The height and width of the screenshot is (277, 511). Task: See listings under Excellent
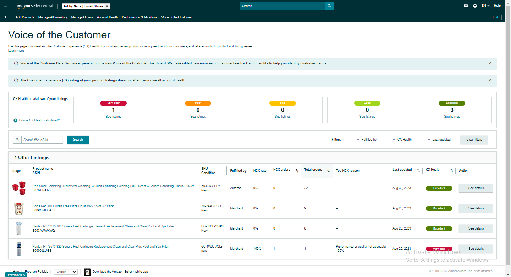tap(452, 117)
